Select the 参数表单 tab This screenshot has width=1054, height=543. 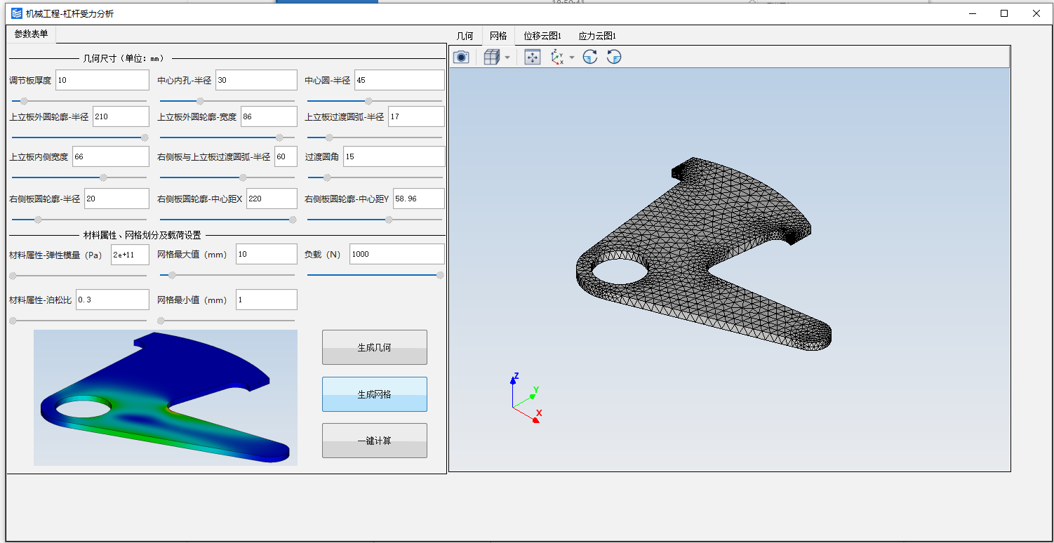tap(32, 34)
